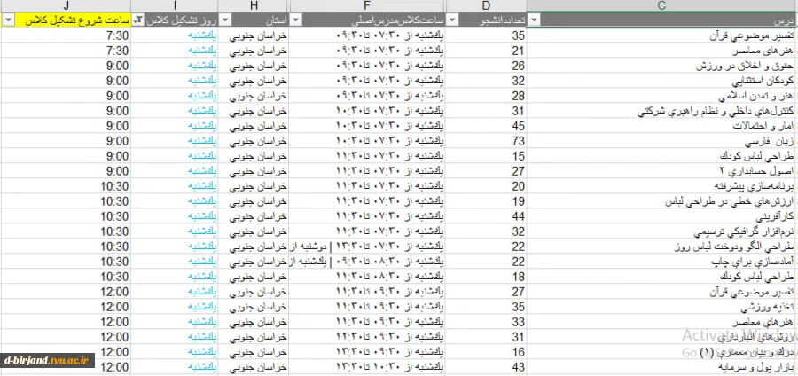Select student count cell 44
The width and height of the screenshot is (798, 376).
coord(487,216)
